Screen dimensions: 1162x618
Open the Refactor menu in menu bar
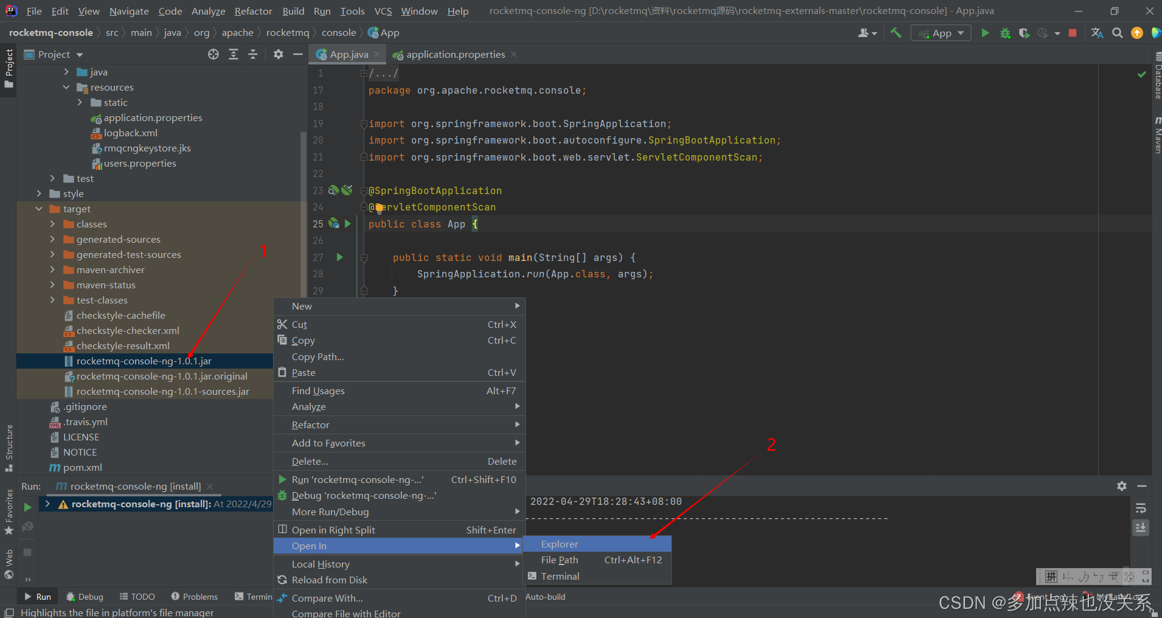pyautogui.click(x=253, y=11)
